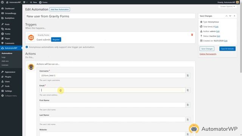The height and width of the screenshot is (136, 242).
Task: Select AutomatorWP in the sidebar
Action: (x=11, y=48)
